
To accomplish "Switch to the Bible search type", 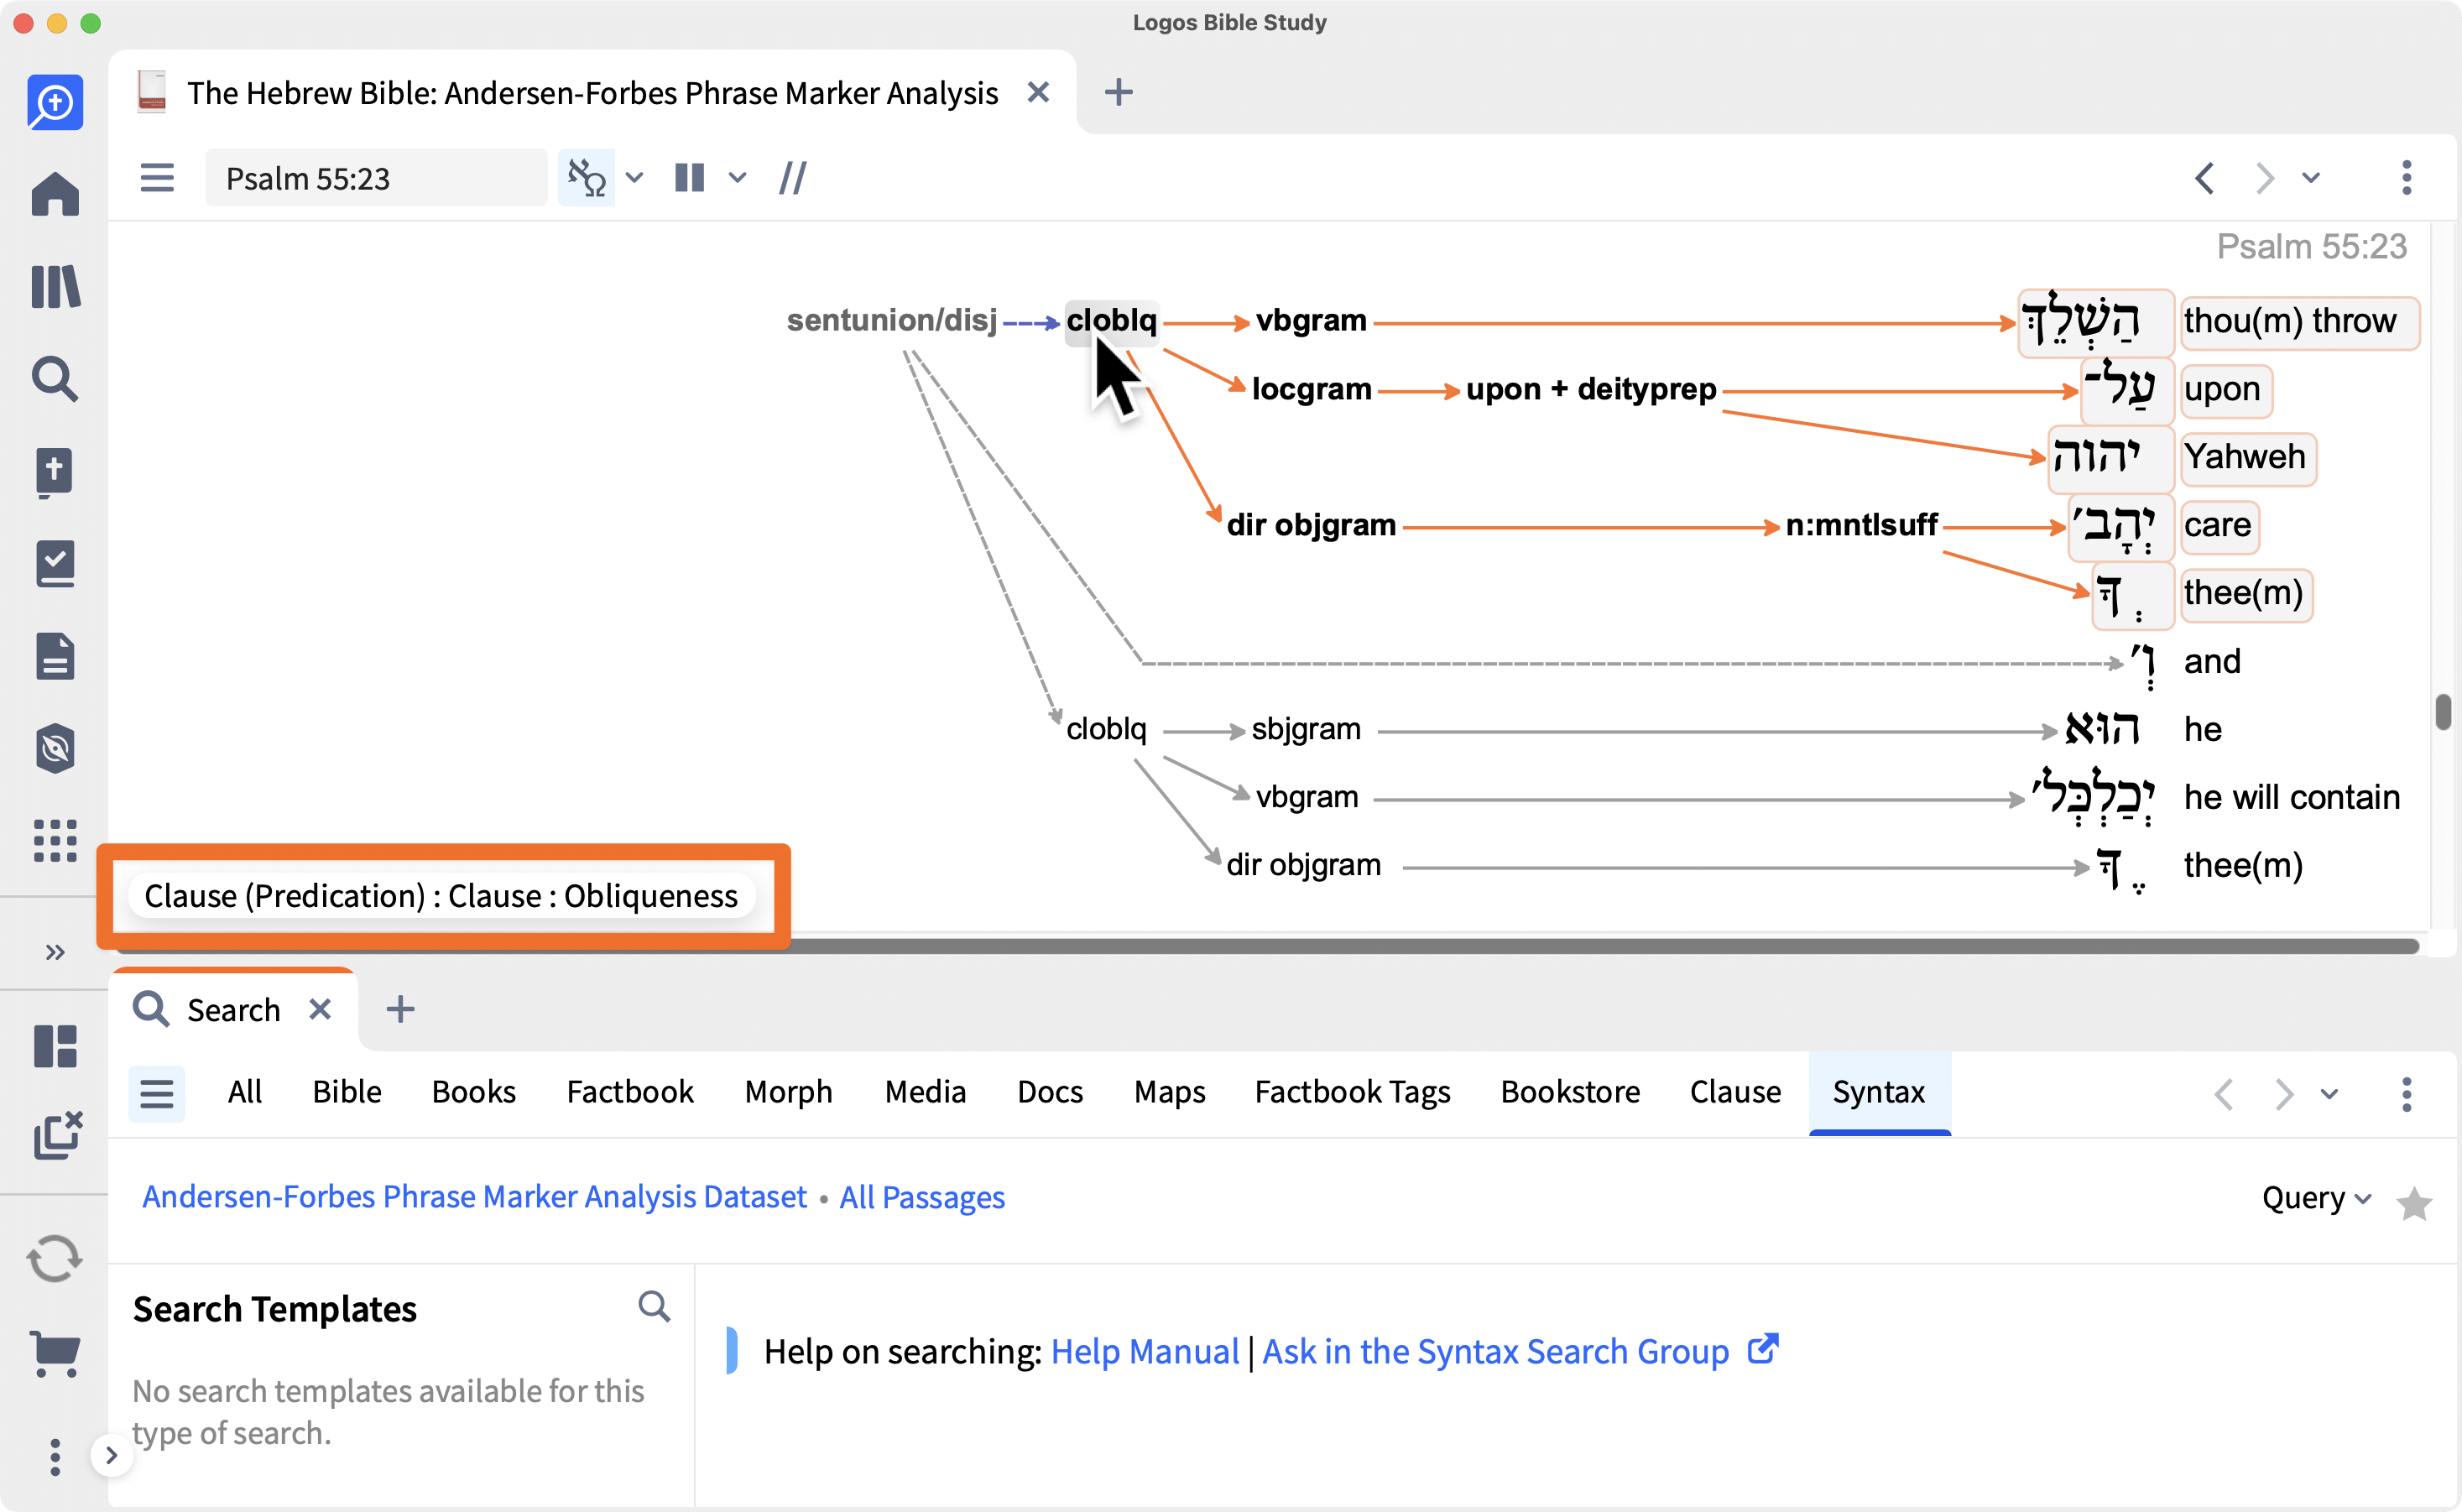I will 347,1092.
